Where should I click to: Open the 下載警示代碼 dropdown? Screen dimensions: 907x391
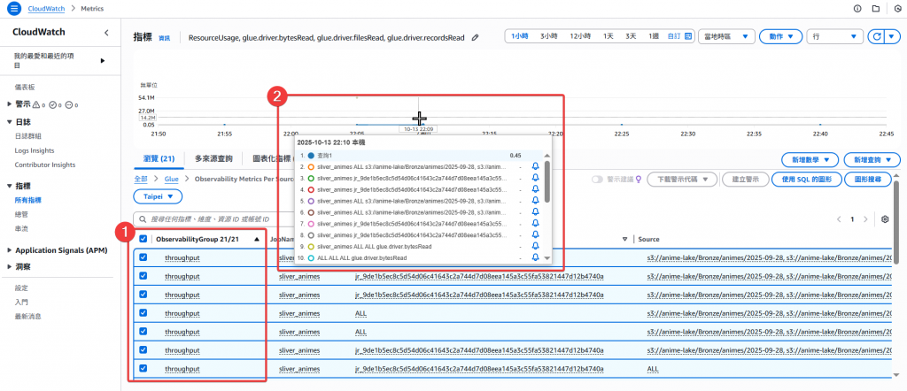click(682, 180)
